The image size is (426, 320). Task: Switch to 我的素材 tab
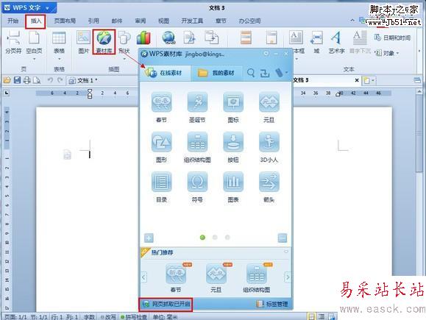[x=216, y=73]
